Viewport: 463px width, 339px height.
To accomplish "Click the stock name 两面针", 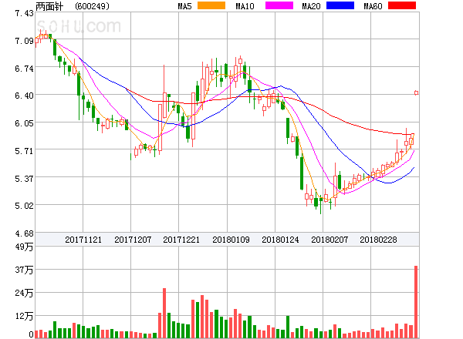I will [49, 6].
